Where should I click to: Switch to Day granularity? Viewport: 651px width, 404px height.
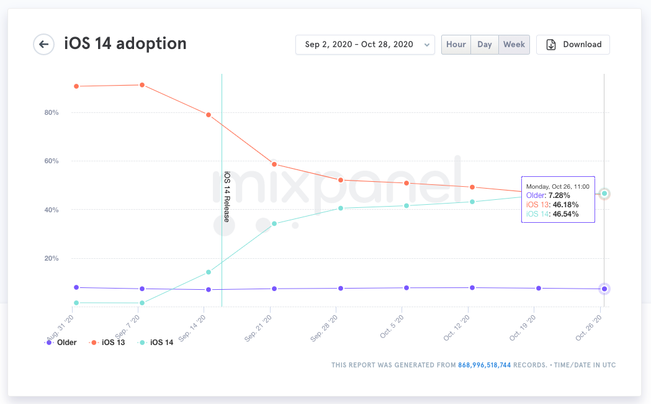(x=485, y=45)
